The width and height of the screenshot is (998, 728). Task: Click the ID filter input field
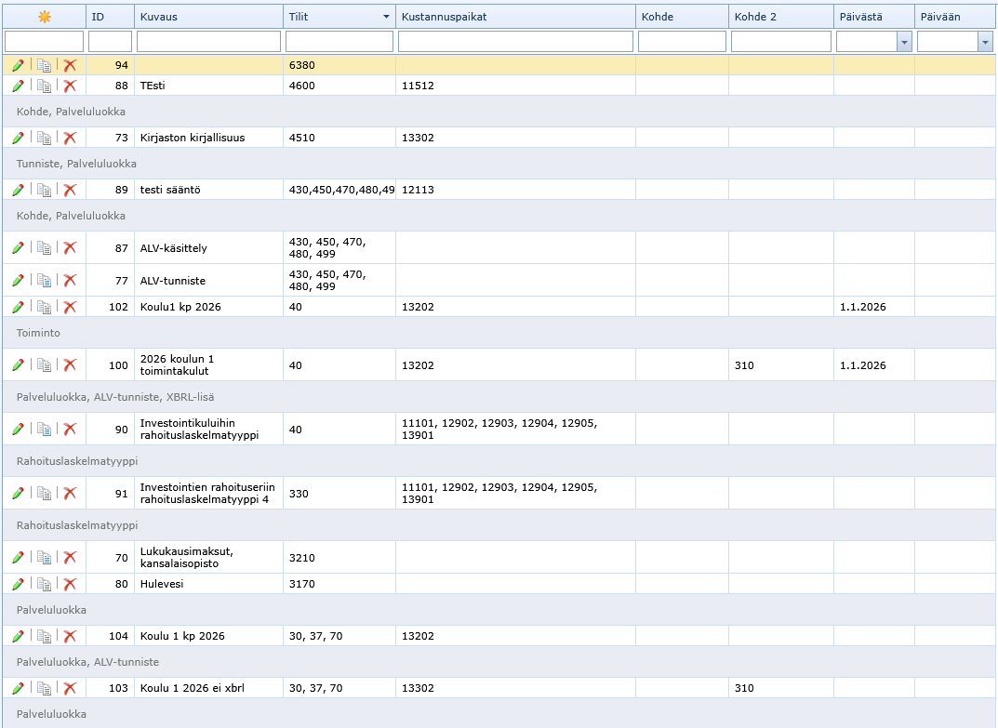pos(110,42)
